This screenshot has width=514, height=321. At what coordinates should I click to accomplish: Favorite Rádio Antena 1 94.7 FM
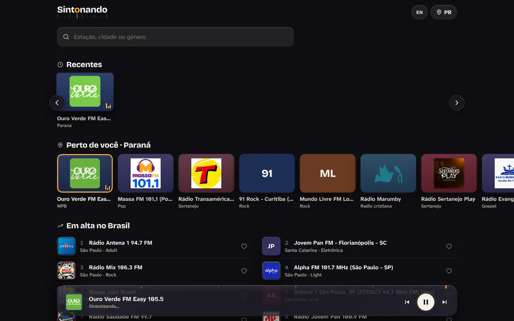244,246
